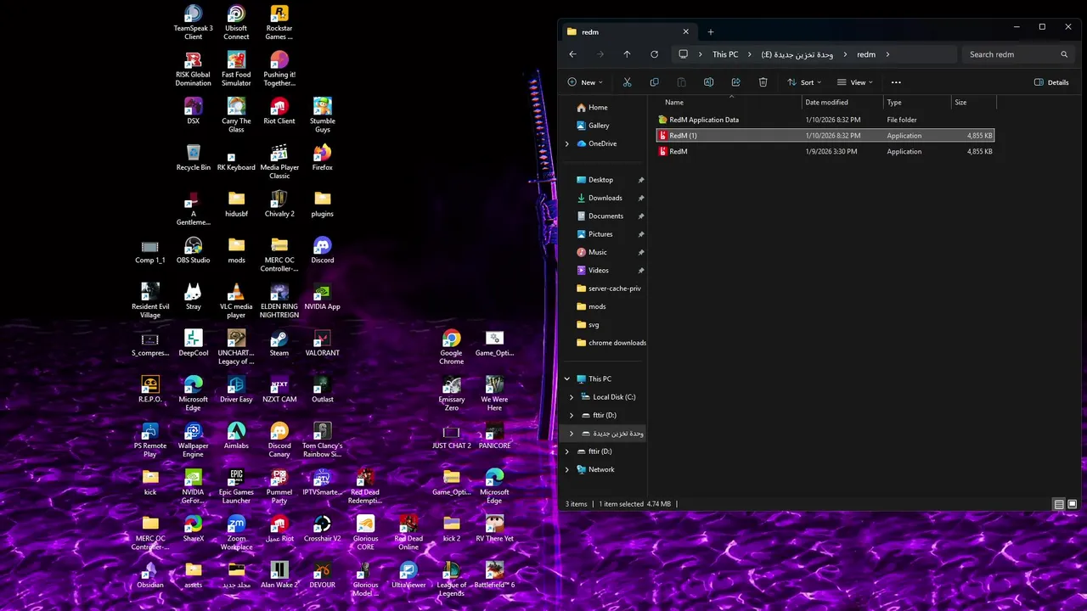The height and width of the screenshot is (611, 1087).
Task: Close the redm tab
Action: (x=685, y=32)
